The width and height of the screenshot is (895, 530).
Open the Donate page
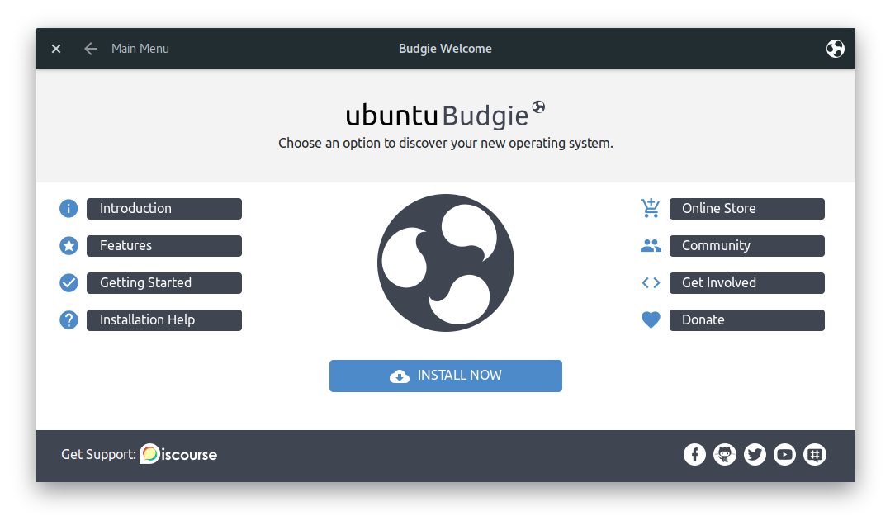click(x=746, y=320)
